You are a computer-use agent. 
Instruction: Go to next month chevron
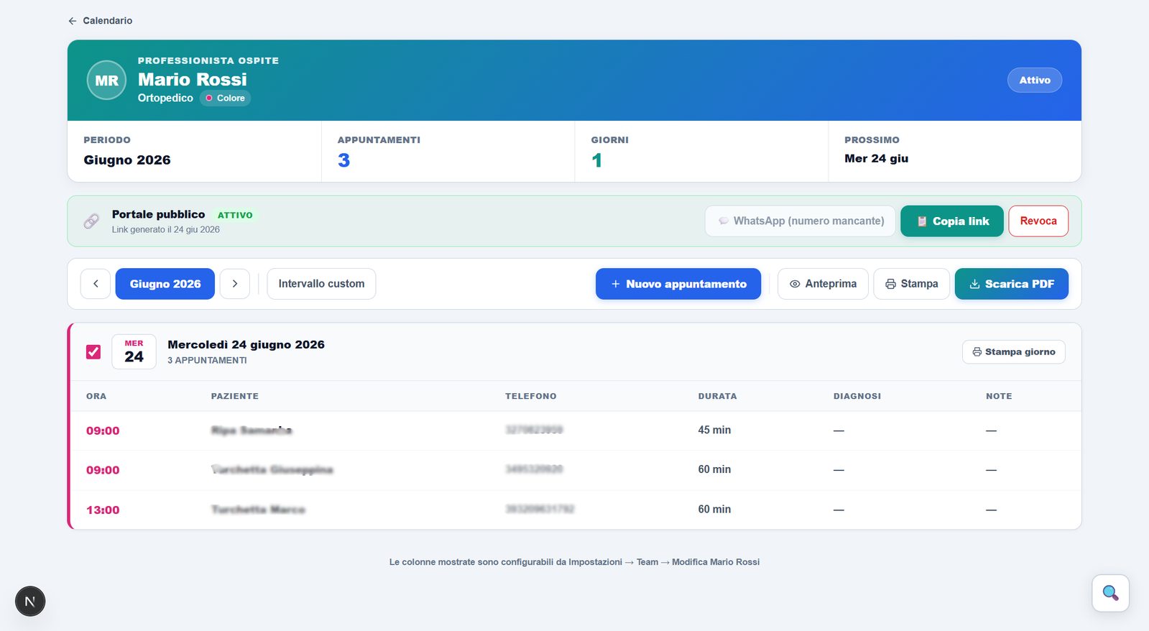(235, 284)
